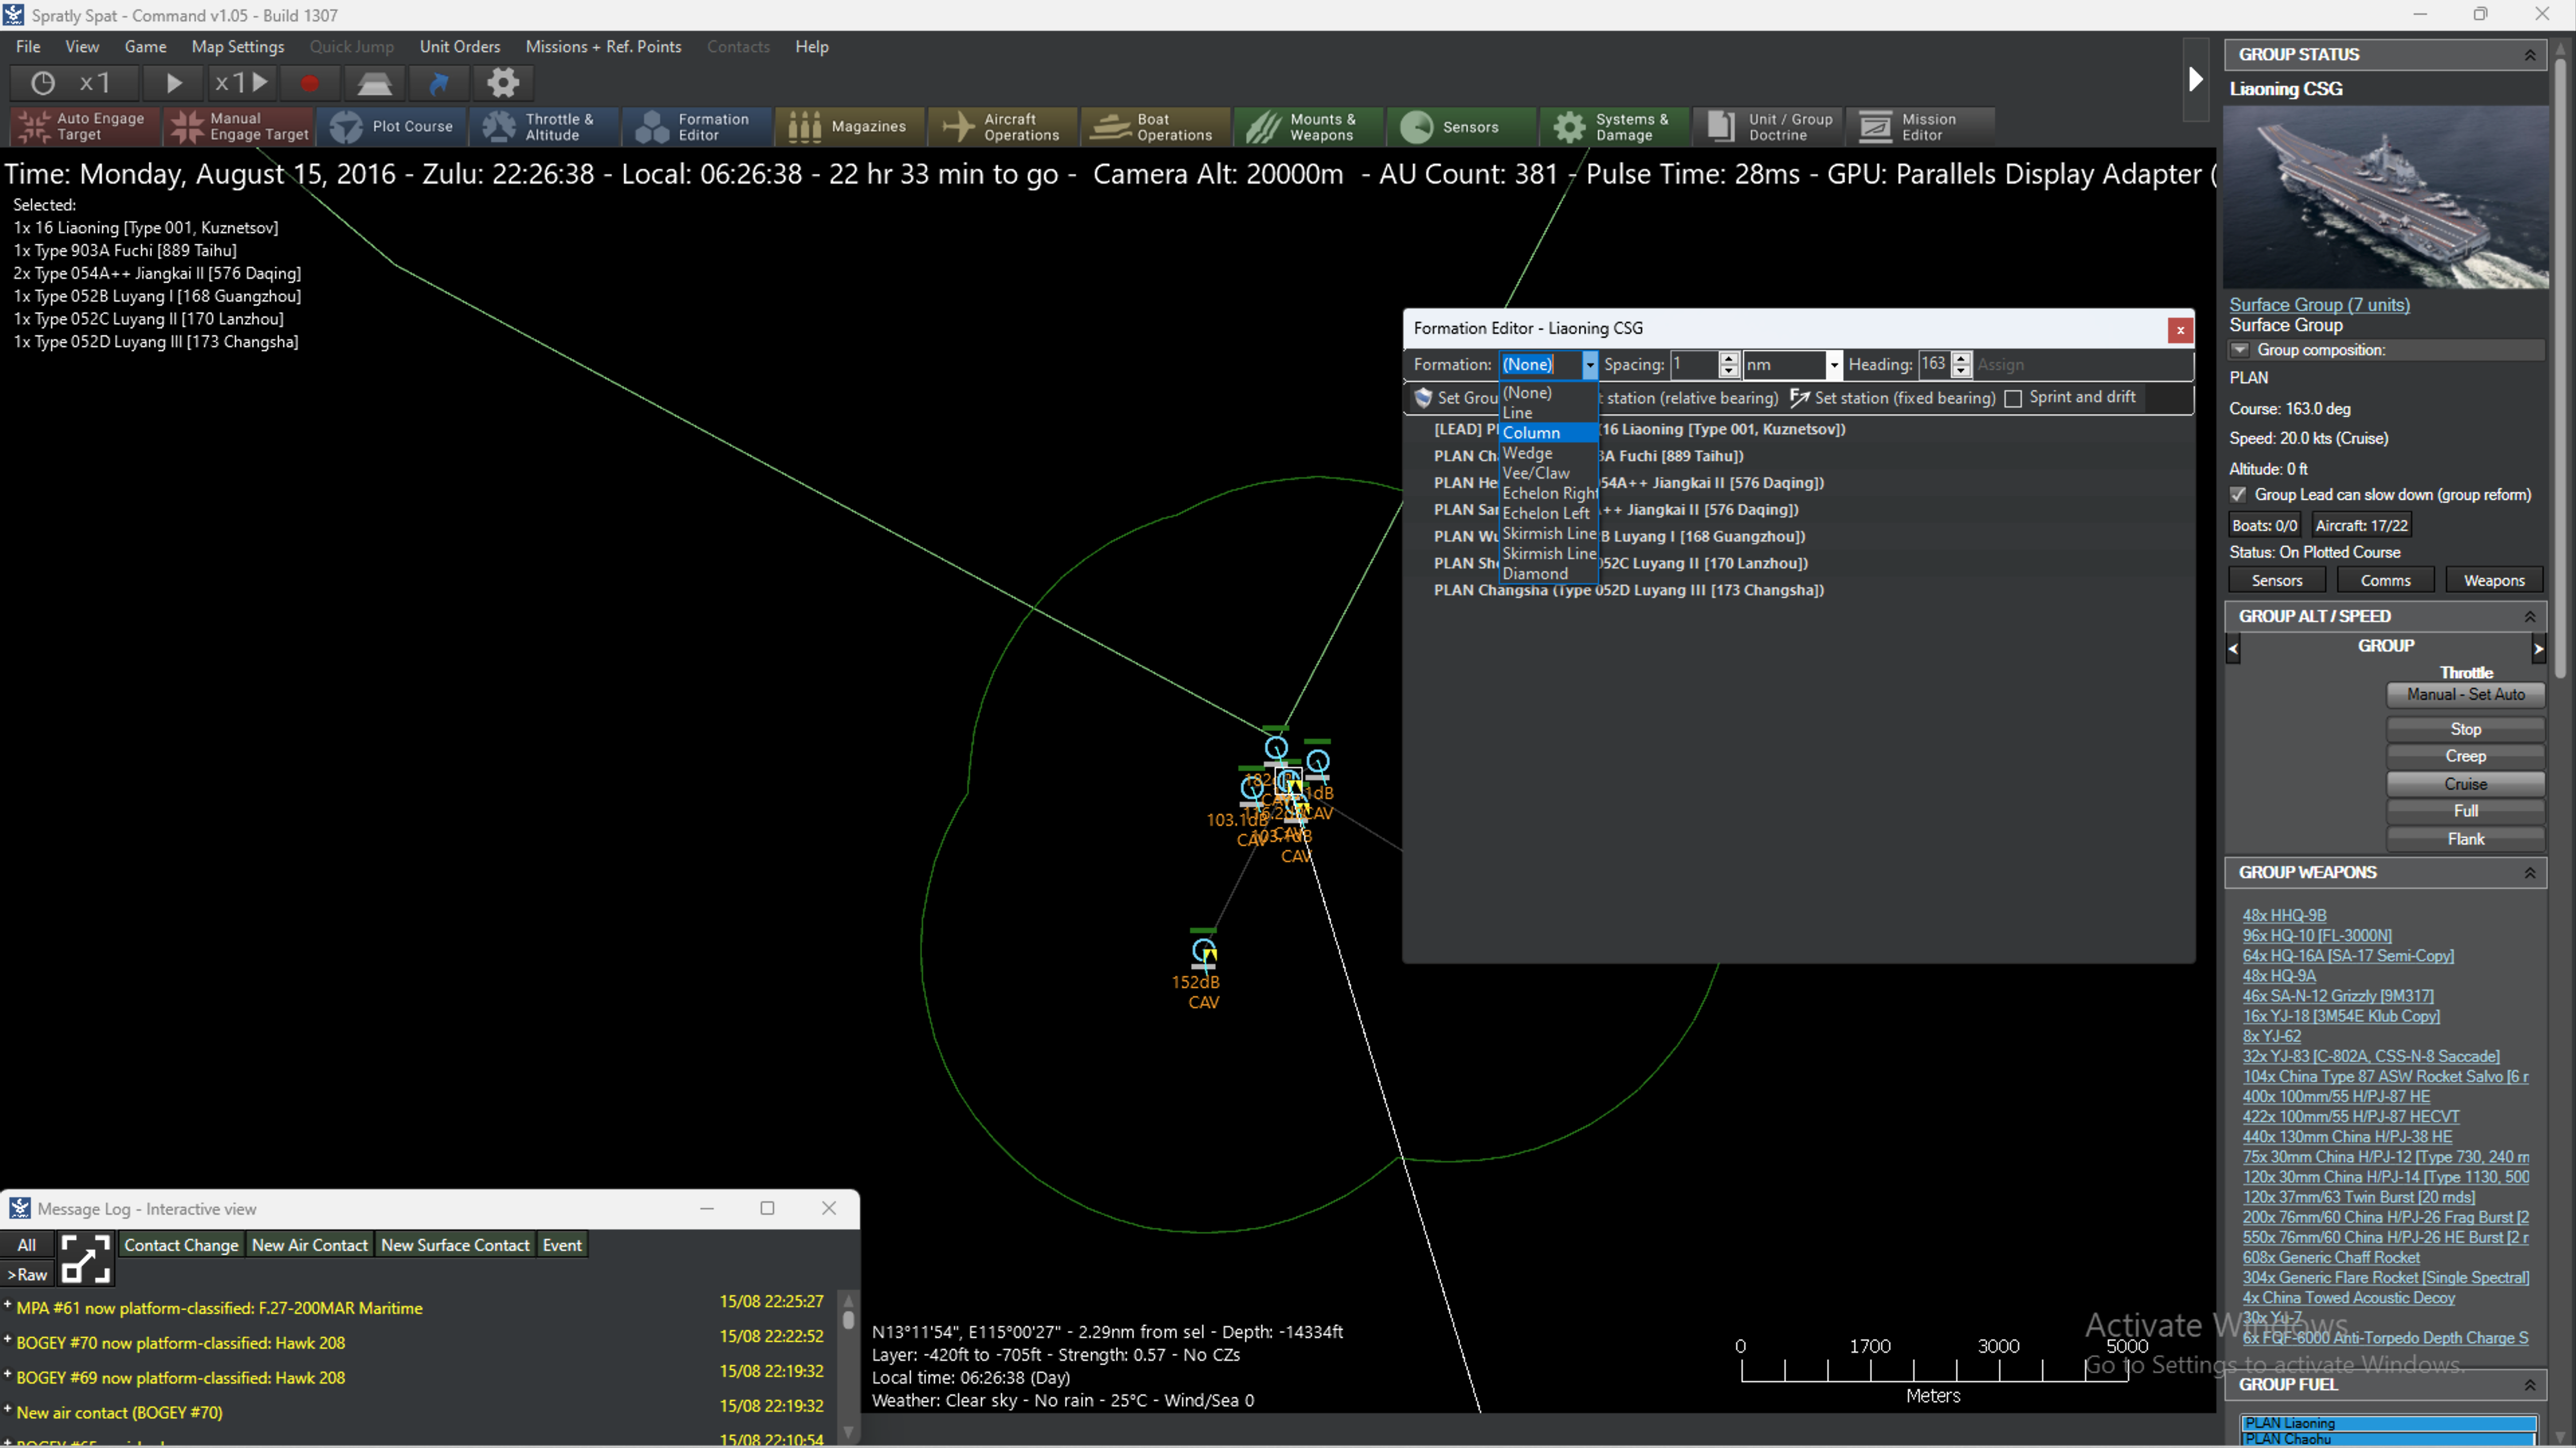Click Set station fixed bearing icon

1798,398
